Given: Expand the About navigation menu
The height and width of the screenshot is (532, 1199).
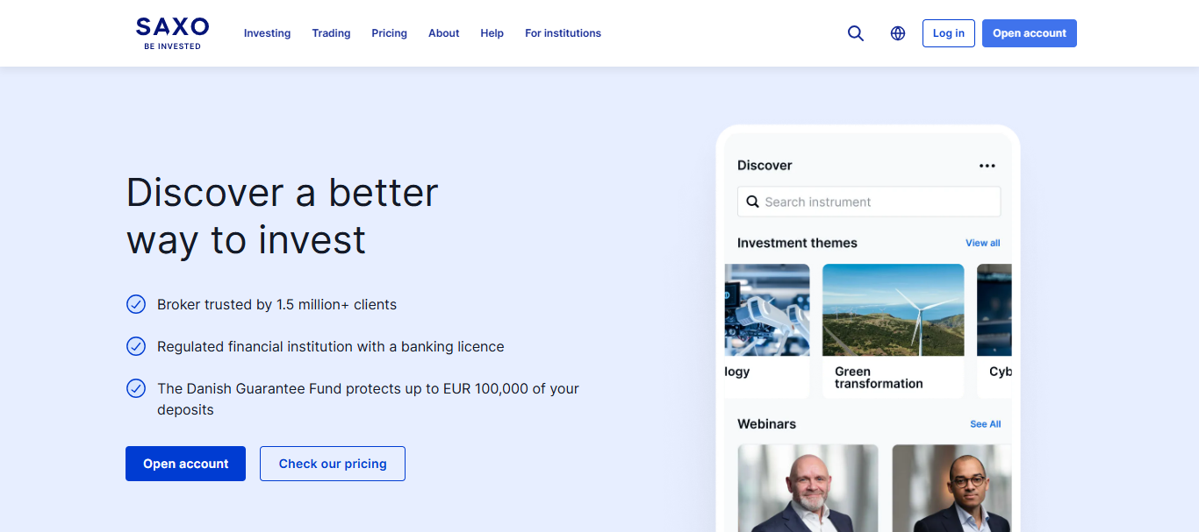Looking at the screenshot, I should click(x=444, y=33).
